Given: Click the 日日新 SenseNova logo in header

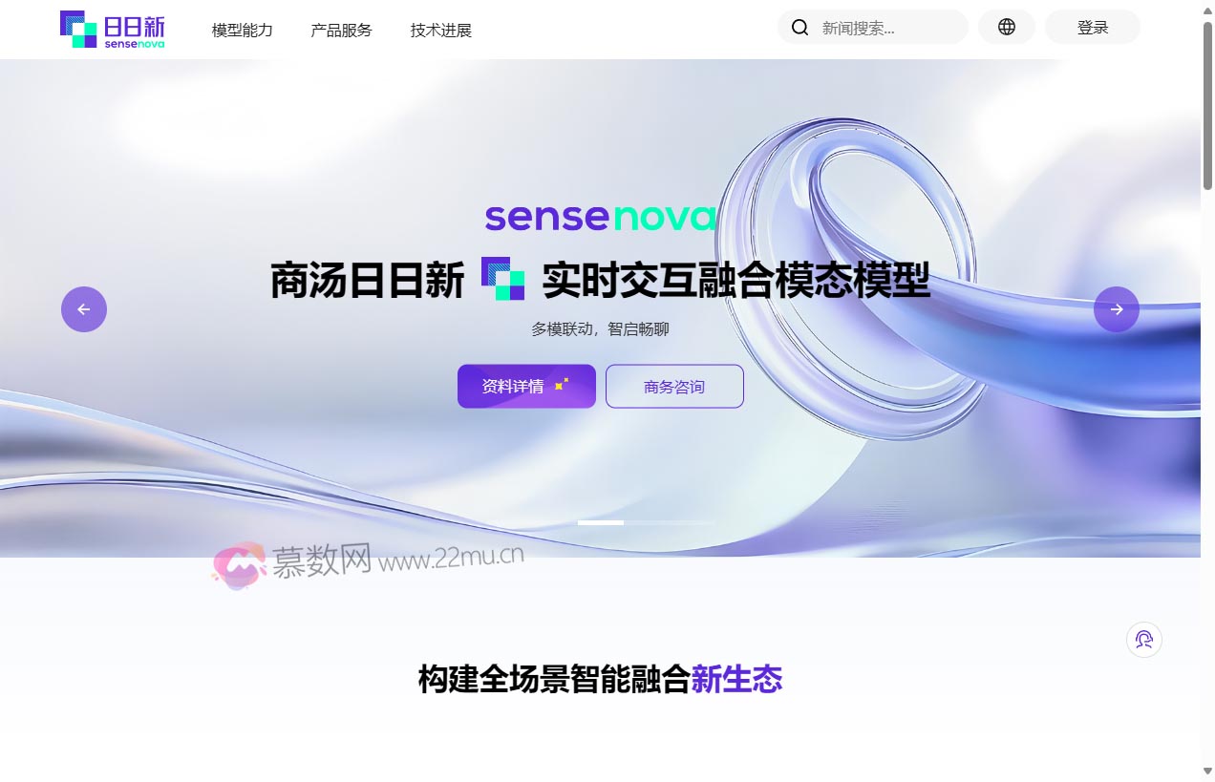Looking at the screenshot, I should click(x=113, y=30).
